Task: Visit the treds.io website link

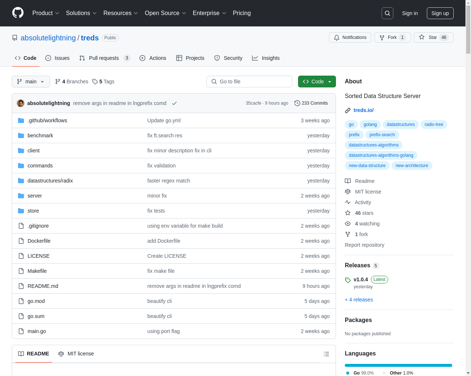Action: coord(364,110)
